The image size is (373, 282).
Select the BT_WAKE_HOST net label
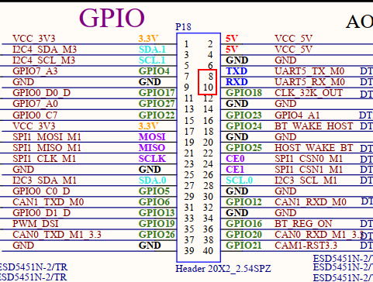tap(314, 126)
